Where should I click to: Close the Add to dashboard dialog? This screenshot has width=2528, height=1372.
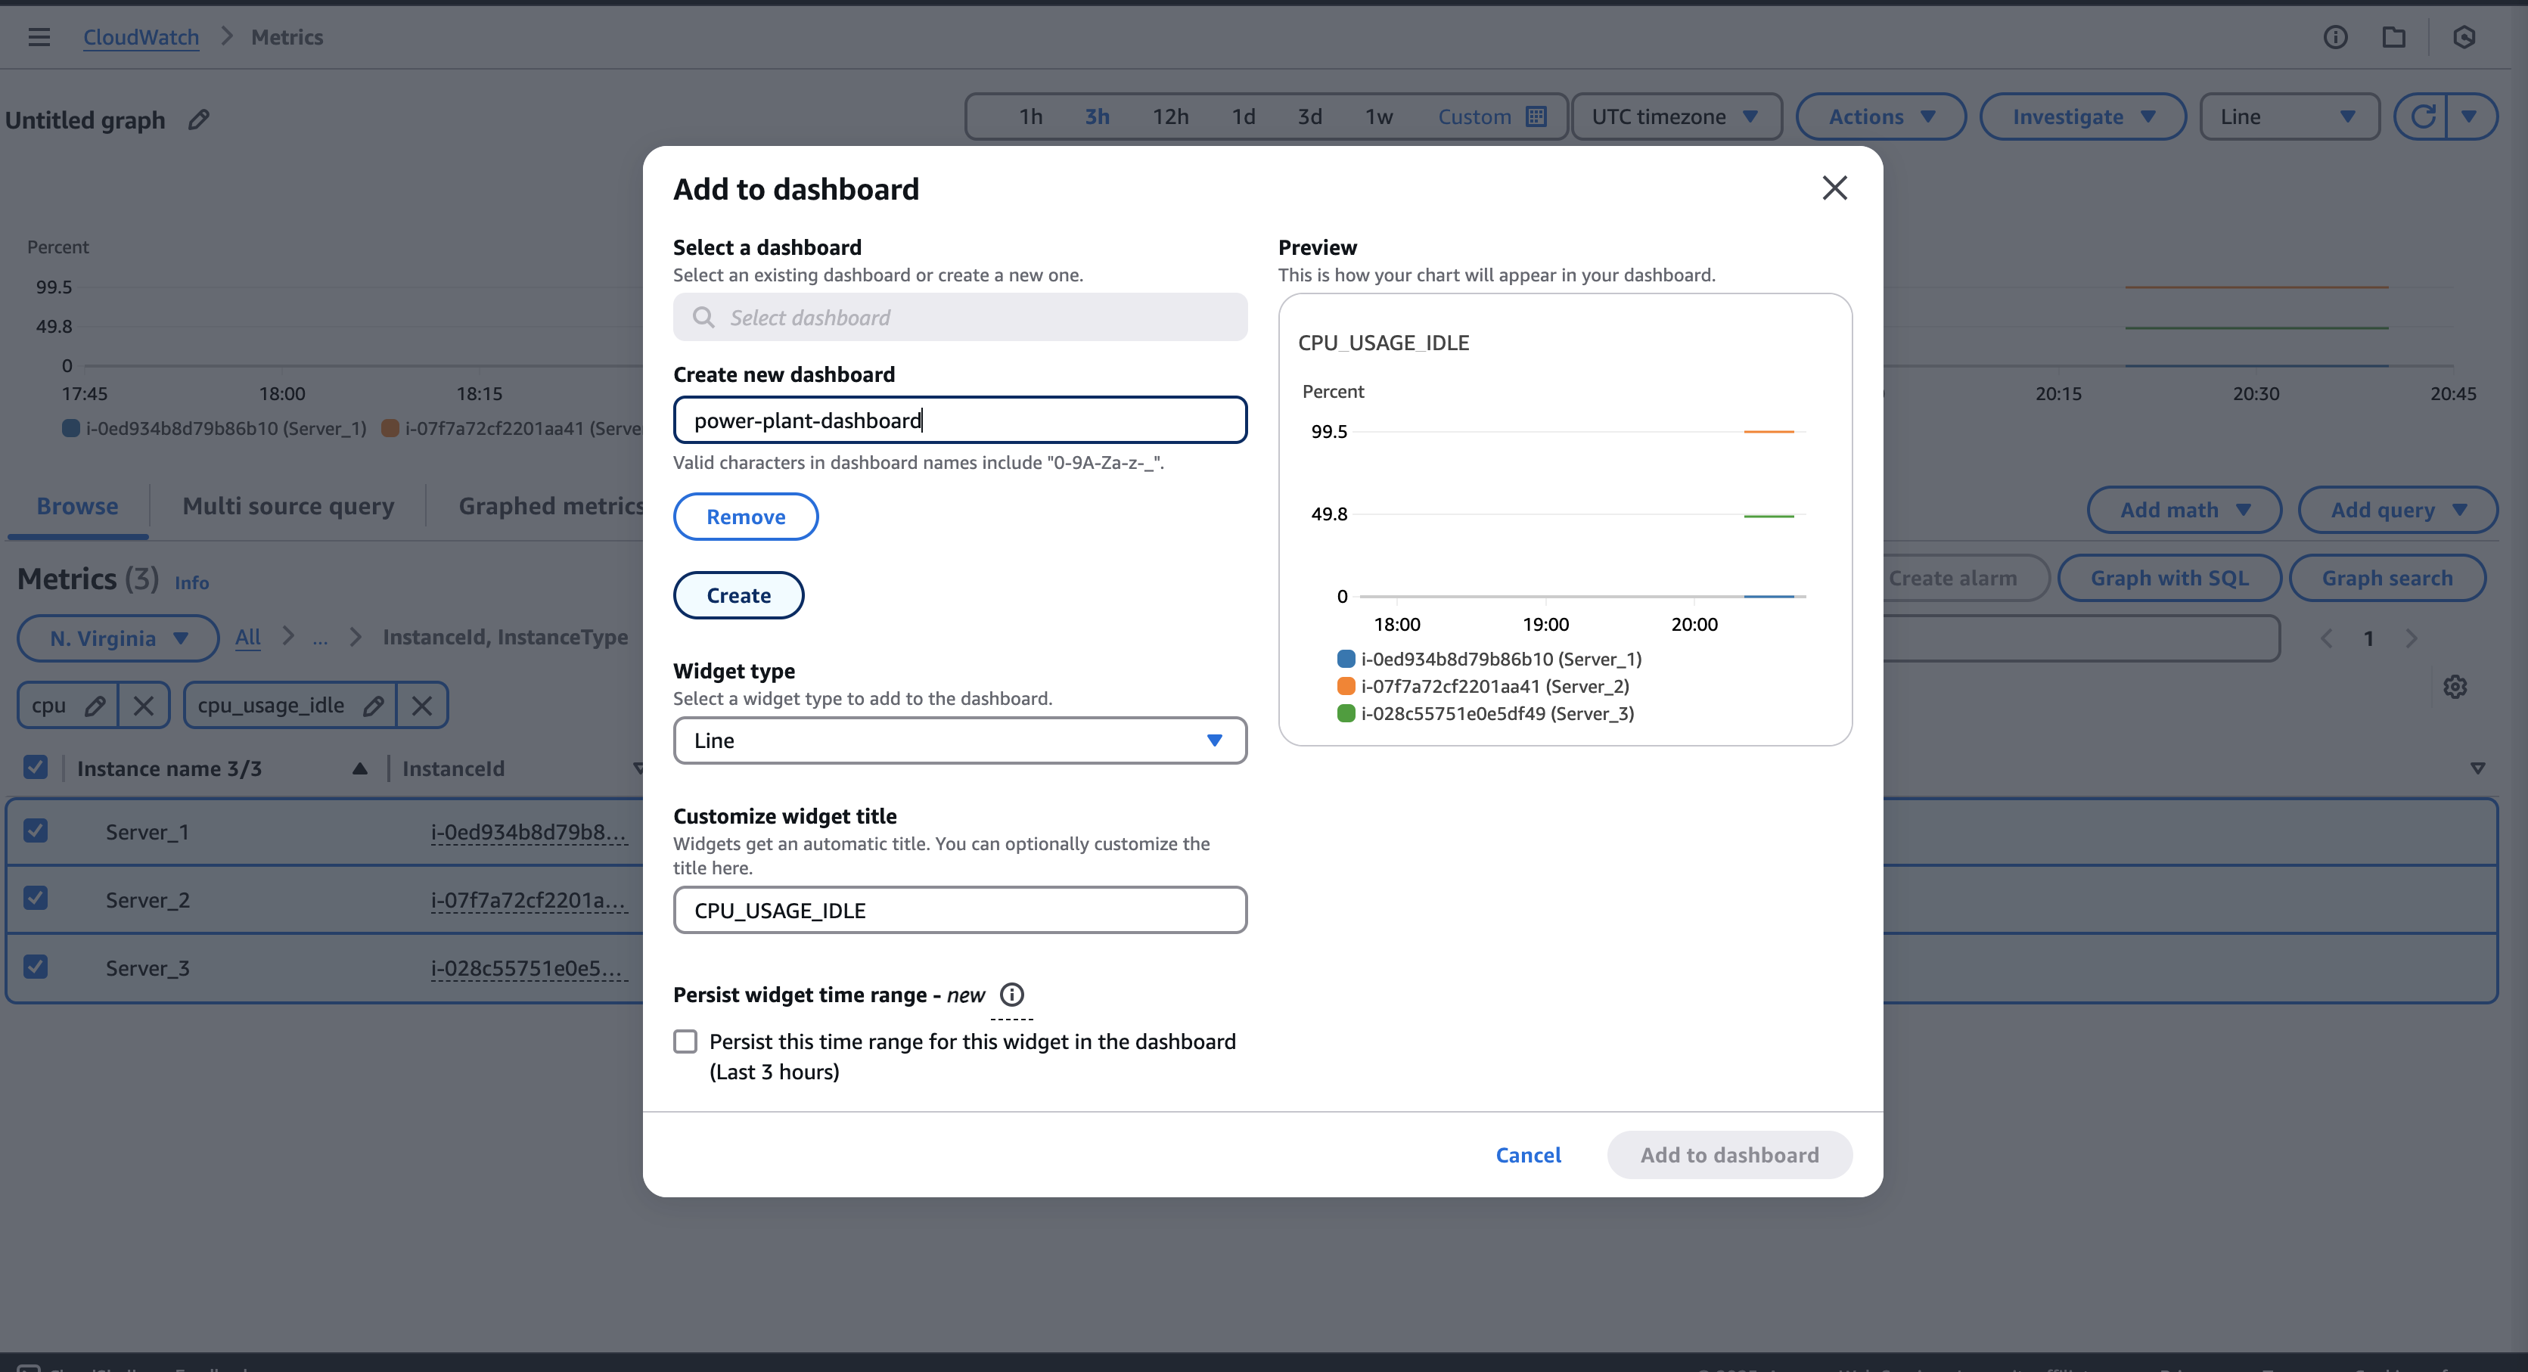coord(1834,188)
